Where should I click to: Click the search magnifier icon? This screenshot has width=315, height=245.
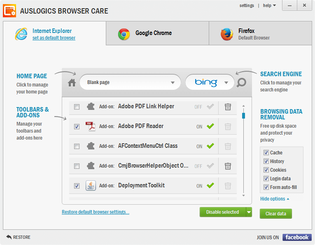pos(241,82)
